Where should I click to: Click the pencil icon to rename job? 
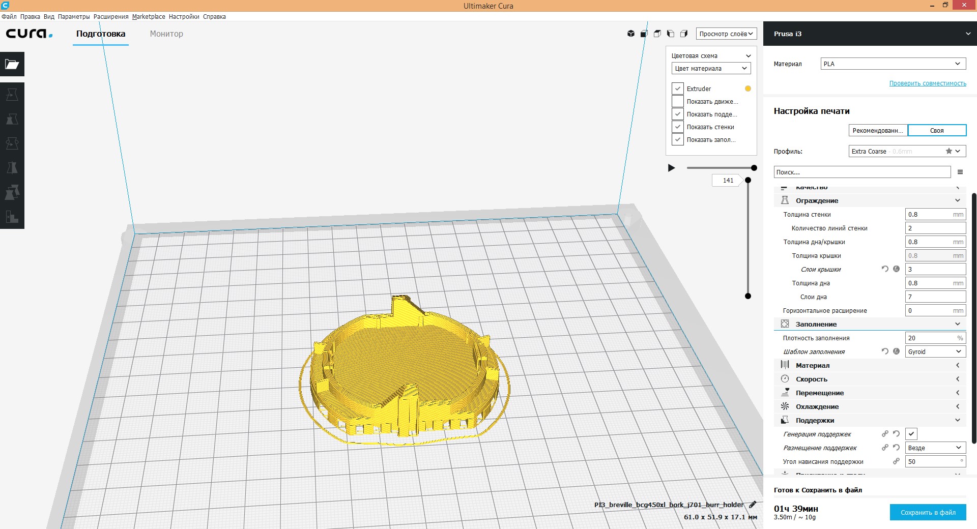(753, 505)
